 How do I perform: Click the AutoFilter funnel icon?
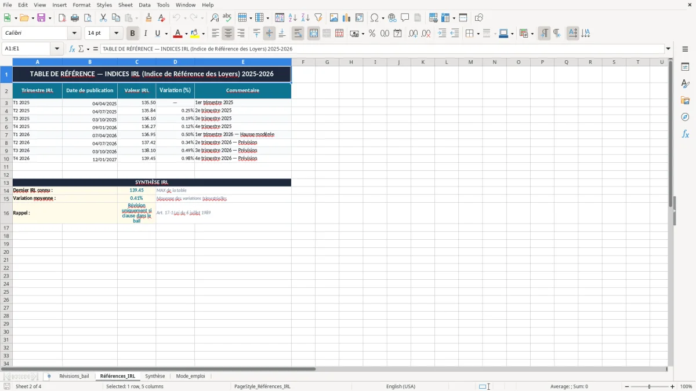pos(318,18)
